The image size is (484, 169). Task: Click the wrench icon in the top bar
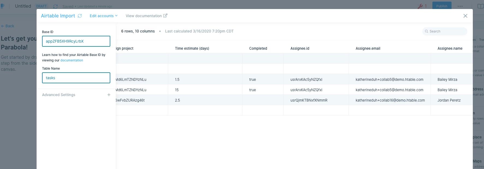coord(420,6)
